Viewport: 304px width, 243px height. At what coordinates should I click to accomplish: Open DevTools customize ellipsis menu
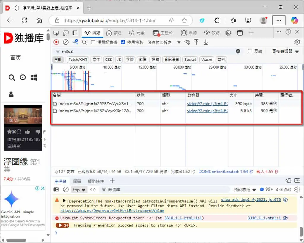click(279, 32)
